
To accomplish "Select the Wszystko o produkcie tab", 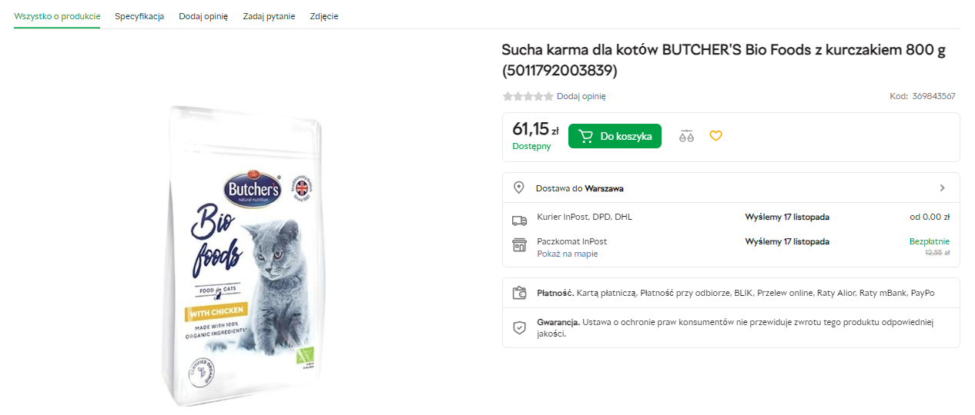I will pos(57,16).
